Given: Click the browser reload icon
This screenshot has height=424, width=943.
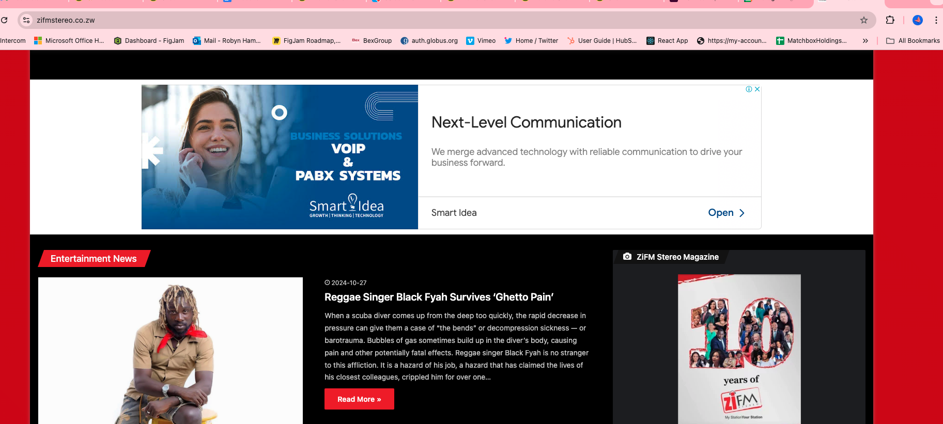Looking at the screenshot, I should (5, 20).
